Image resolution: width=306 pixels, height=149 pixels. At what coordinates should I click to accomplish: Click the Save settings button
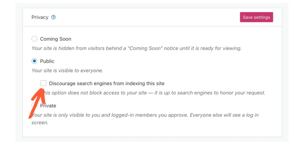[x=256, y=17]
